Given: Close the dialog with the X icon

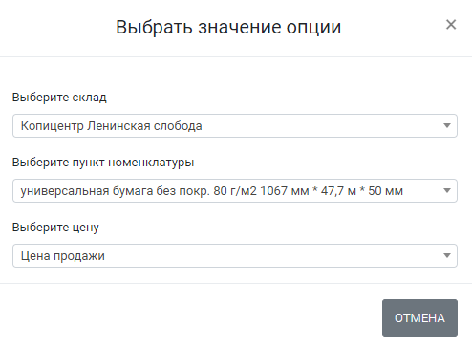Looking at the screenshot, I should [x=451, y=25].
